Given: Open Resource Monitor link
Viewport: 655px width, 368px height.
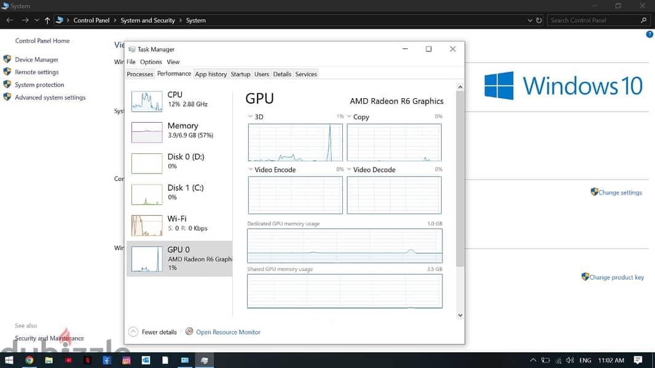Looking at the screenshot, I should 228,332.
